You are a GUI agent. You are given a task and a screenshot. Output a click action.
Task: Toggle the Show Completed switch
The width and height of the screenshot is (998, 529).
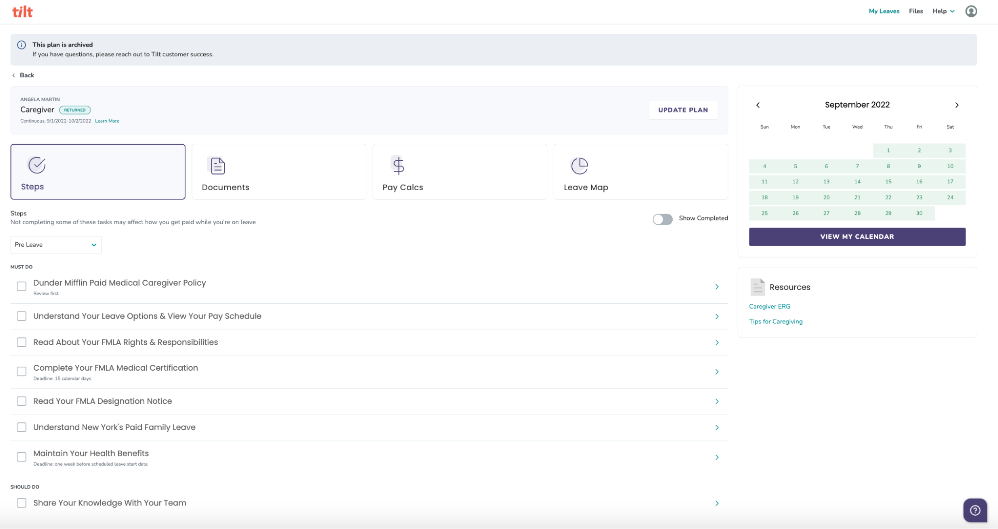(663, 219)
